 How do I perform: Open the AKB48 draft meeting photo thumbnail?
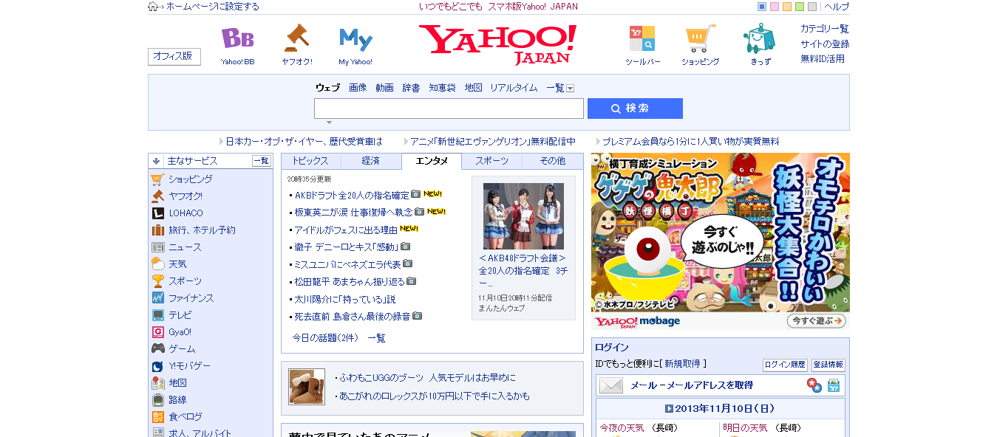[x=523, y=216]
